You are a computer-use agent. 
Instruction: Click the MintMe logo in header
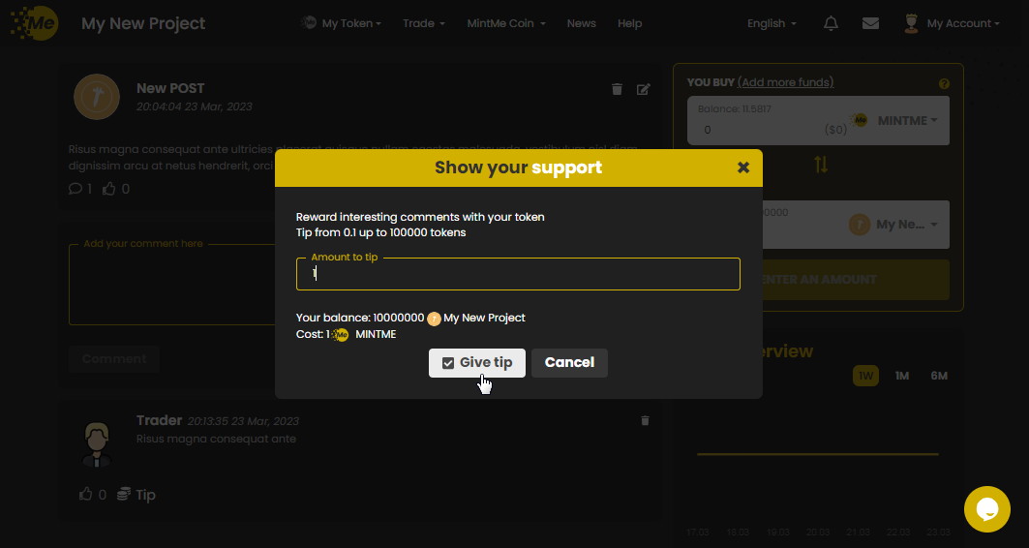coord(35,23)
